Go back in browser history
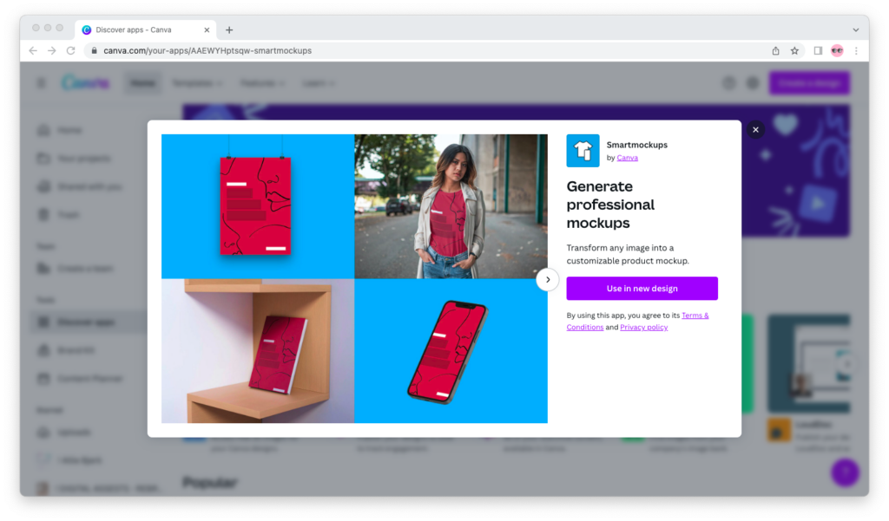889x521 pixels. pos(33,51)
